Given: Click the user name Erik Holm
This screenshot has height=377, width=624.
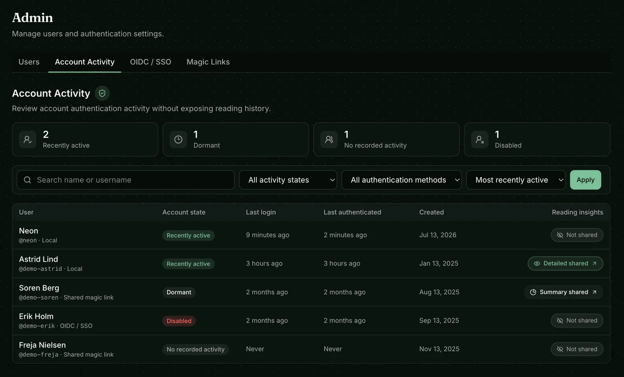Looking at the screenshot, I should click(36, 316).
